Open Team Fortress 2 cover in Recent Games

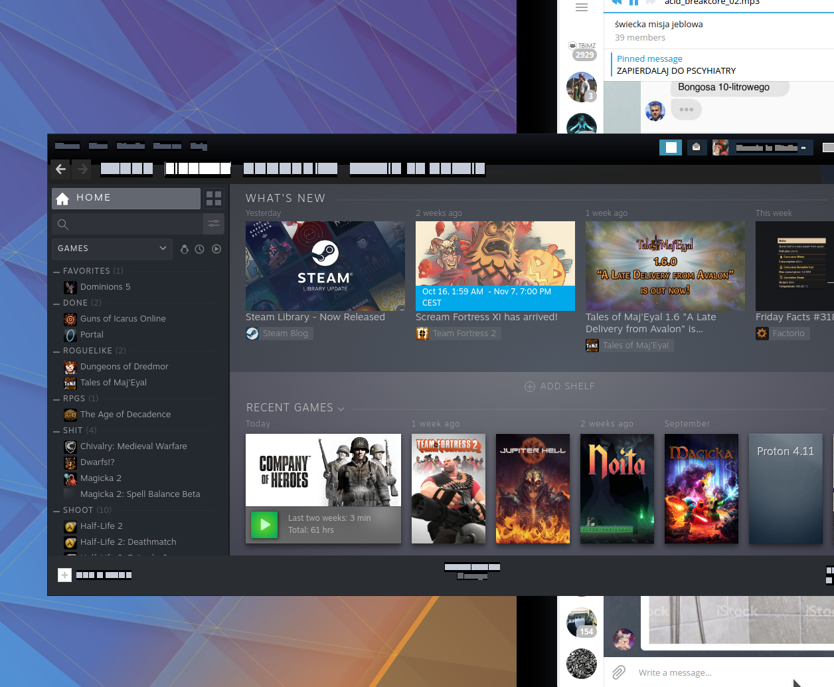pyautogui.click(x=448, y=489)
